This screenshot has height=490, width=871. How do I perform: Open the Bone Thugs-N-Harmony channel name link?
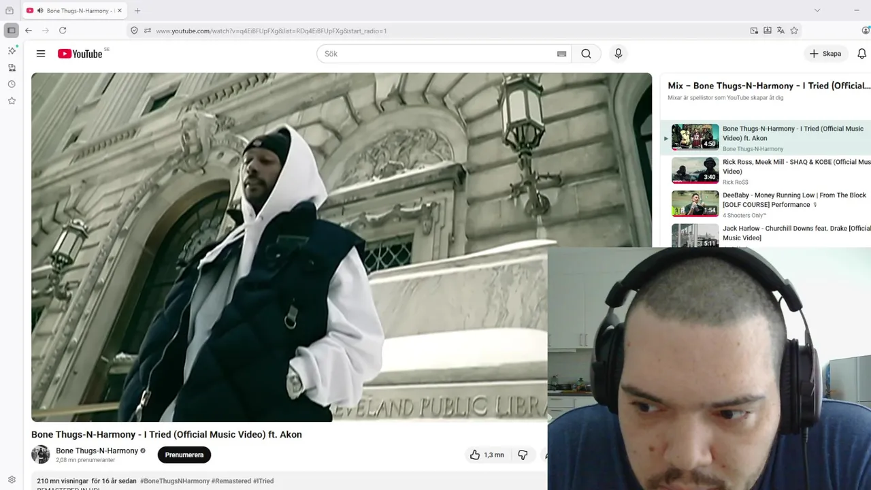coord(97,451)
